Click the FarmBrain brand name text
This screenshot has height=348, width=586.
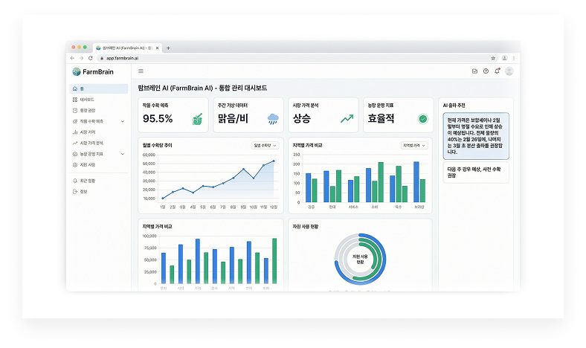[x=98, y=72]
